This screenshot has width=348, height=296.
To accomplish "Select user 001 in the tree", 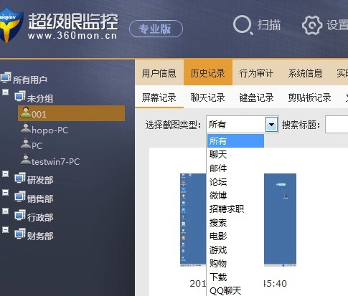I will click(71, 113).
